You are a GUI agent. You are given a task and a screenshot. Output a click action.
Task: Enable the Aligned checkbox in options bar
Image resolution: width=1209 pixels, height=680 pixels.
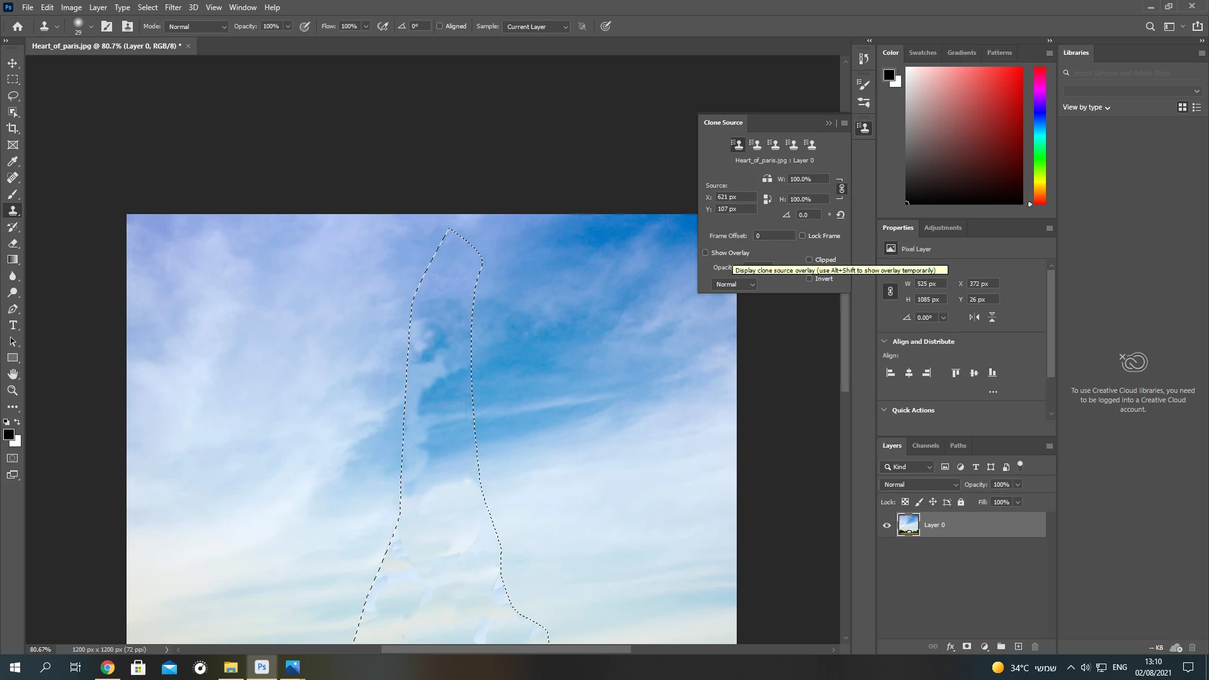coord(440,26)
